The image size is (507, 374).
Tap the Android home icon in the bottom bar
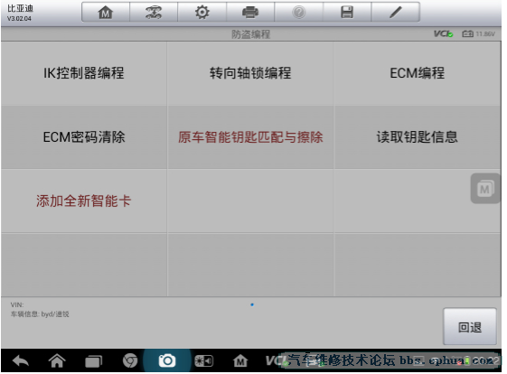click(x=57, y=360)
